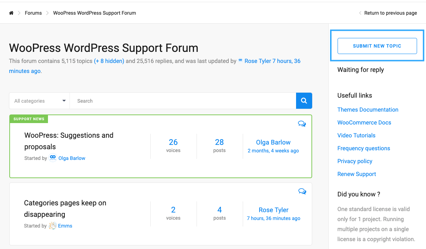This screenshot has width=426, height=249.
Task: Open replies bubble icon on Suggestions topic
Action: [302, 124]
